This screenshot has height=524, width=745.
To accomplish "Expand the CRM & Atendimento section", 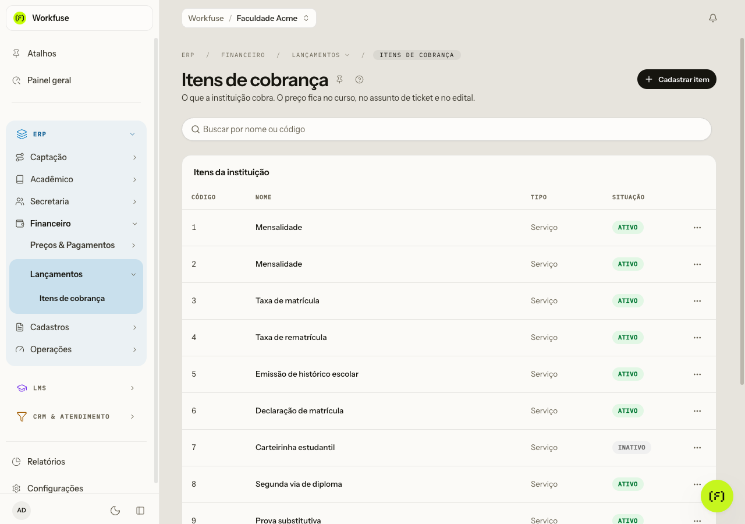I will click(x=76, y=417).
